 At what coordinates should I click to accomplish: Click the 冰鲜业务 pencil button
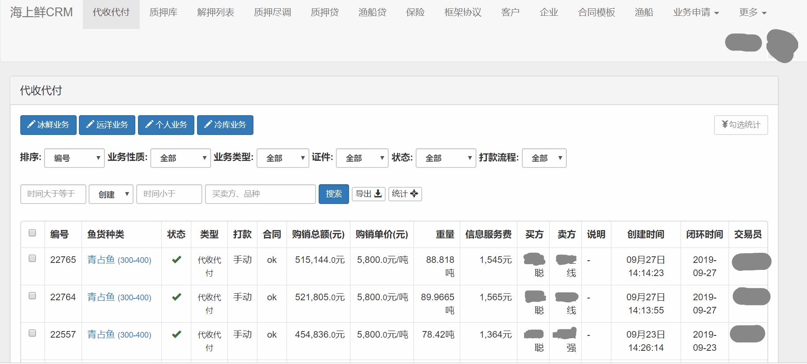pos(48,125)
